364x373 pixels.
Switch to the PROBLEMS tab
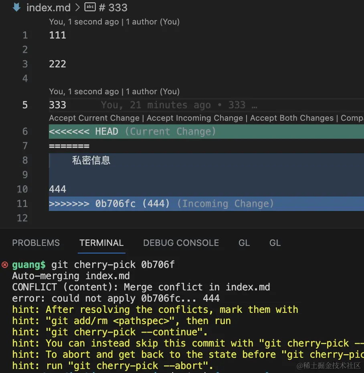(36, 243)
